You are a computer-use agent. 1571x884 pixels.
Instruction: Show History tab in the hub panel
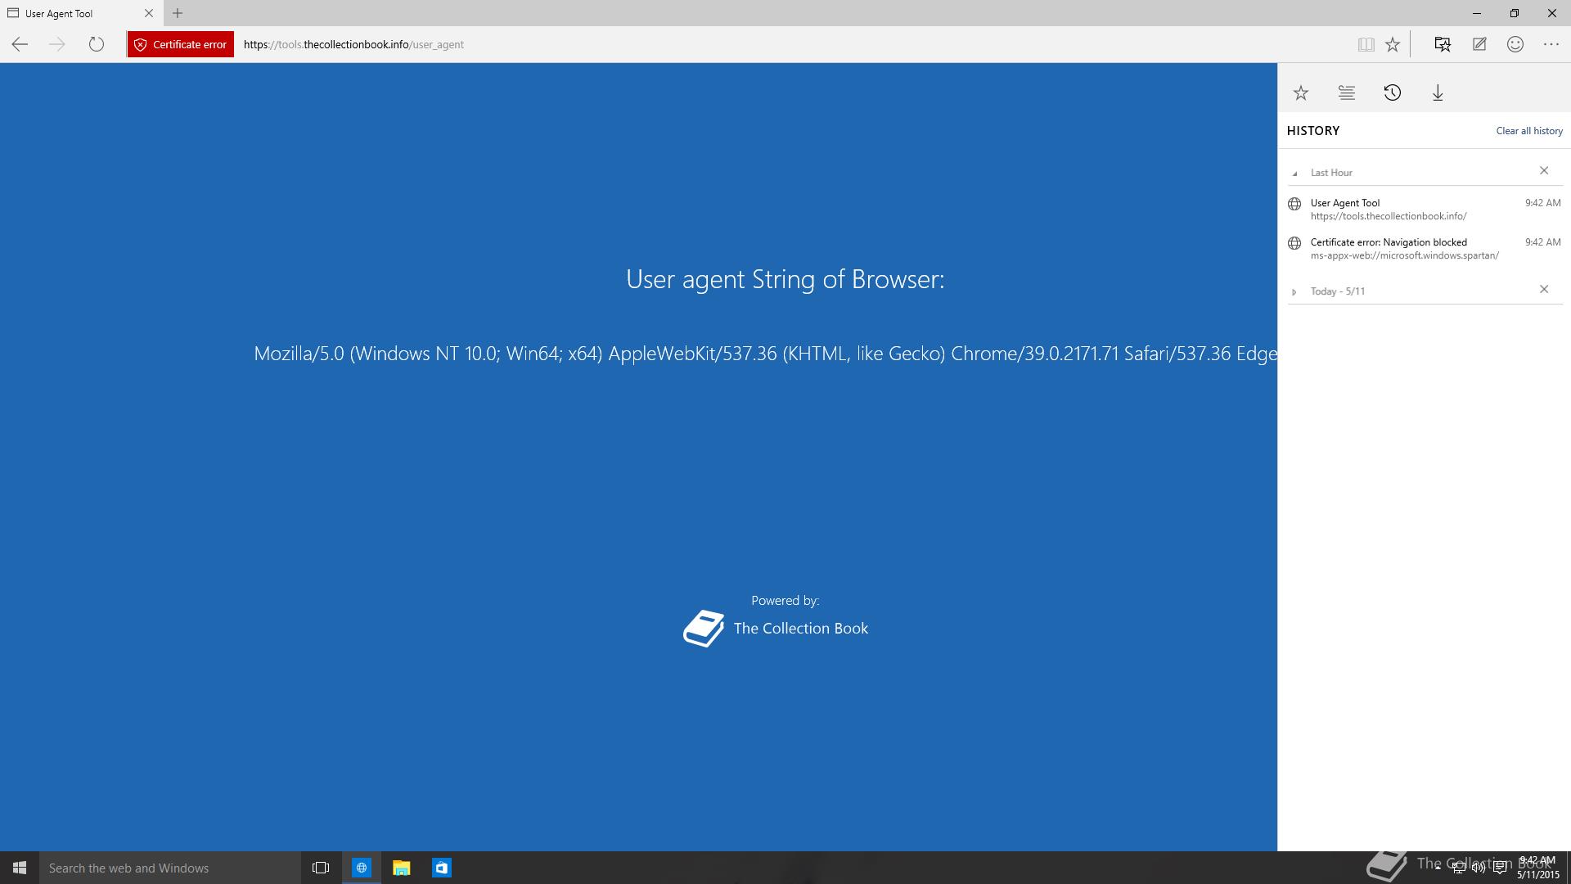coord(1393,92)
